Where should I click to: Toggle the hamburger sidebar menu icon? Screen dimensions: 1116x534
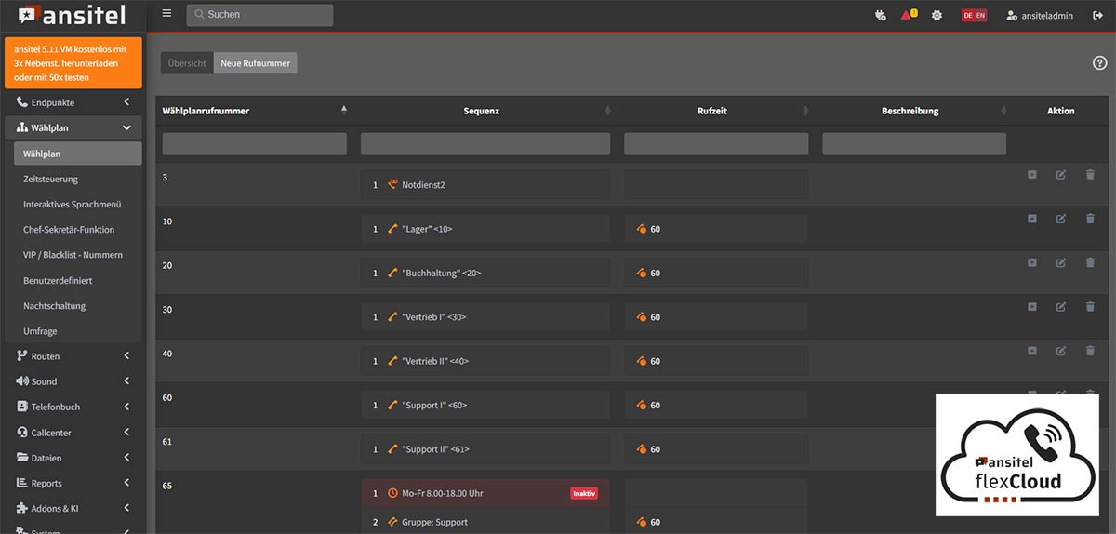(166, 14)
